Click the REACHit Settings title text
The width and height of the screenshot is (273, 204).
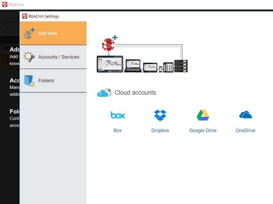[x=44, y=16]
